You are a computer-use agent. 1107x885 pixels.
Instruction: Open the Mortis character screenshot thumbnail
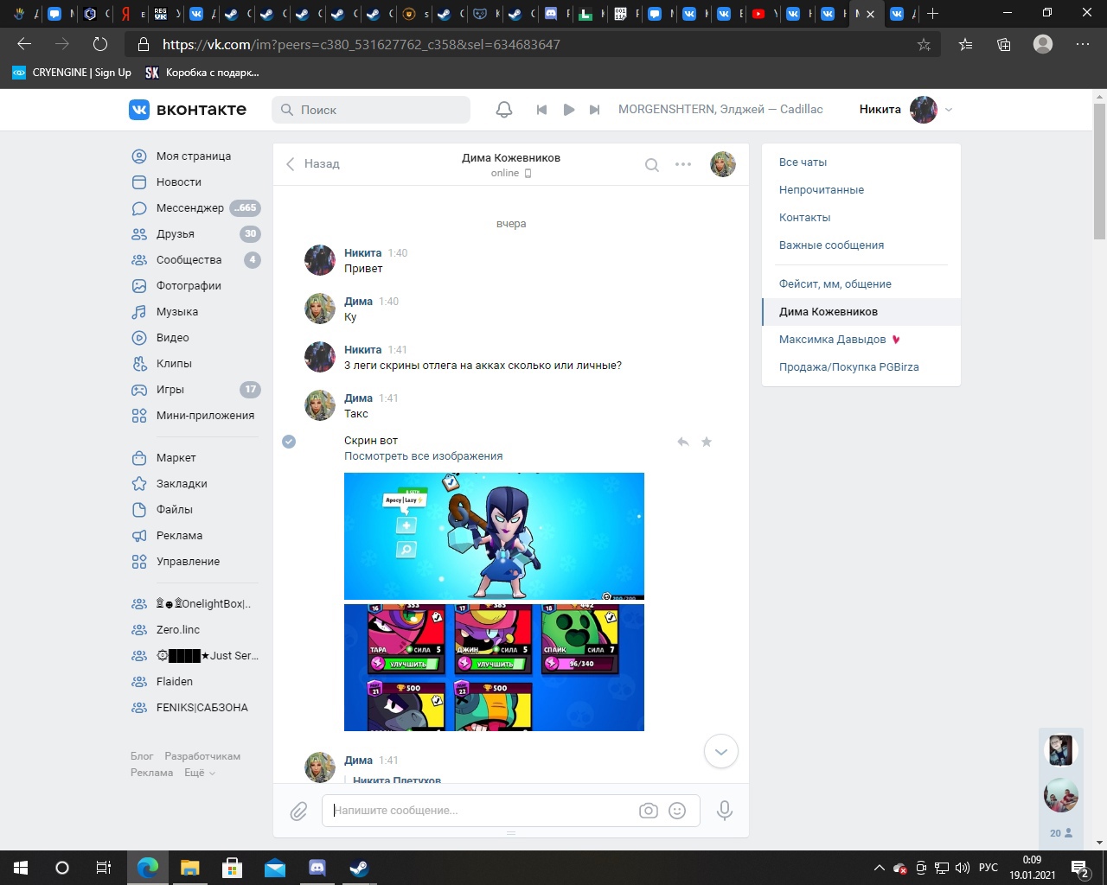click(x=494, y=536)
